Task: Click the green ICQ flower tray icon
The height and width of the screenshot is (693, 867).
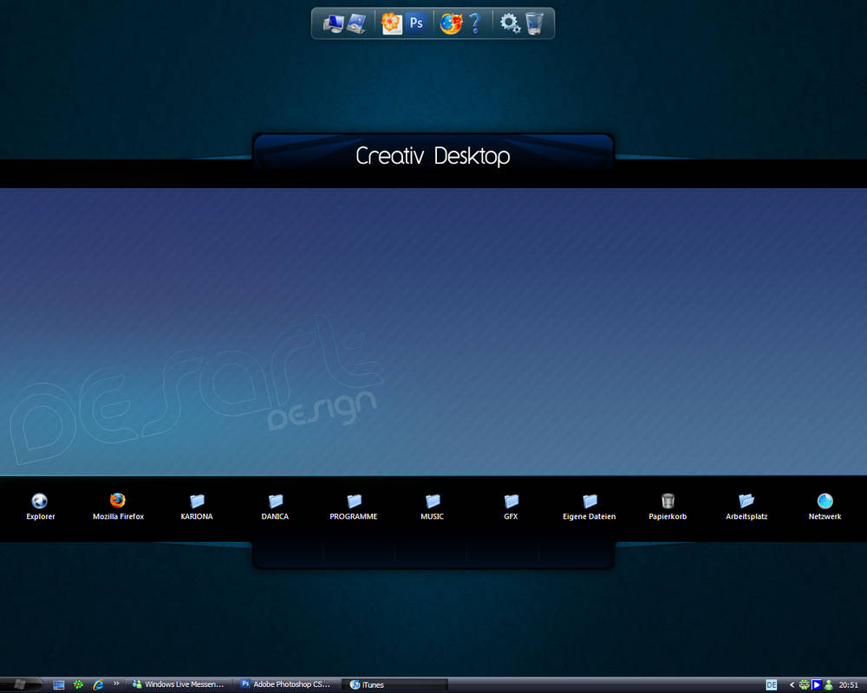Action: 805,684
